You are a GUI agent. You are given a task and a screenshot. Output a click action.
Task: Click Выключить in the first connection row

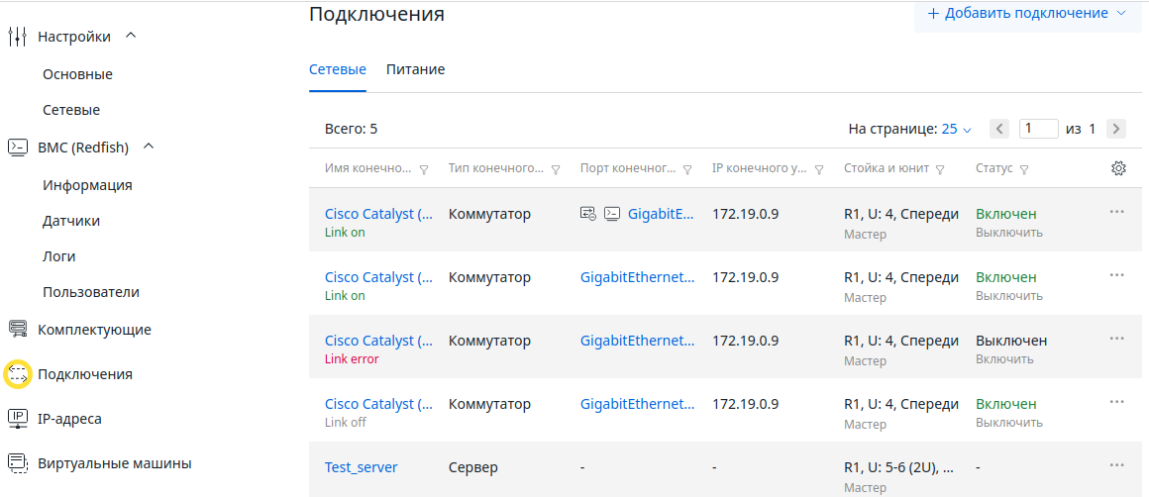(x=1008, y=233)
